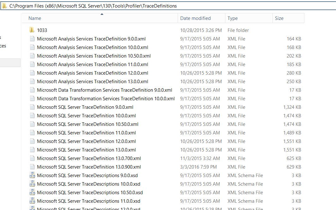Click the size value 164 KB
The width and height of the screenshot is (336, 210).
(x=294, y=39)
